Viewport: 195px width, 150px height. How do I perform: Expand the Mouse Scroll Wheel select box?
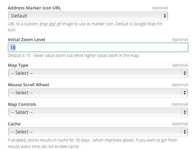[98, 93]
